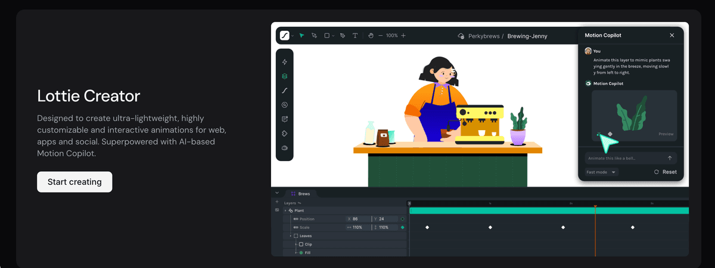Select the Hand pan tool
Viewport: 715px width, 268px height.
371,36
